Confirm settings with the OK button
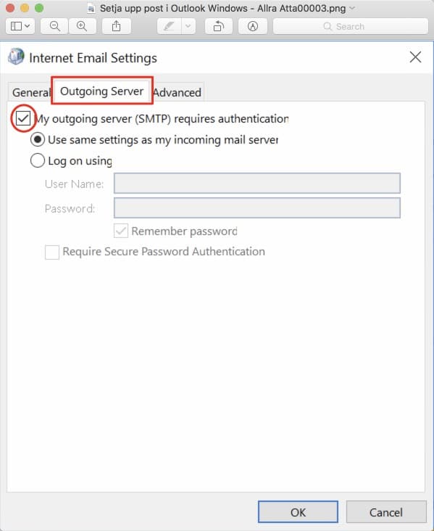This screenshot has height=531, width=434. [298, 512]
